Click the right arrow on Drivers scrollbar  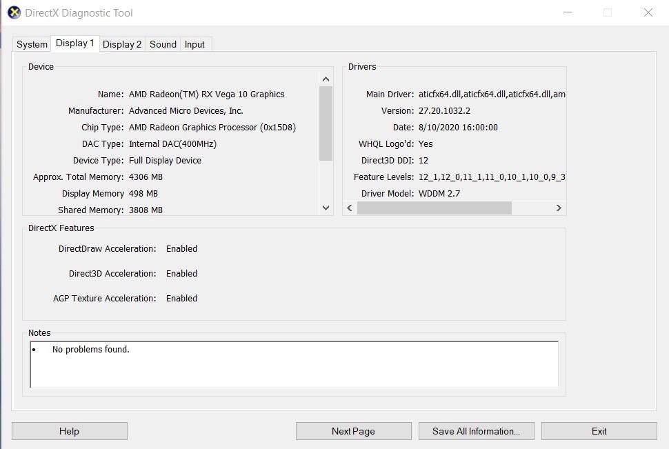559,208
